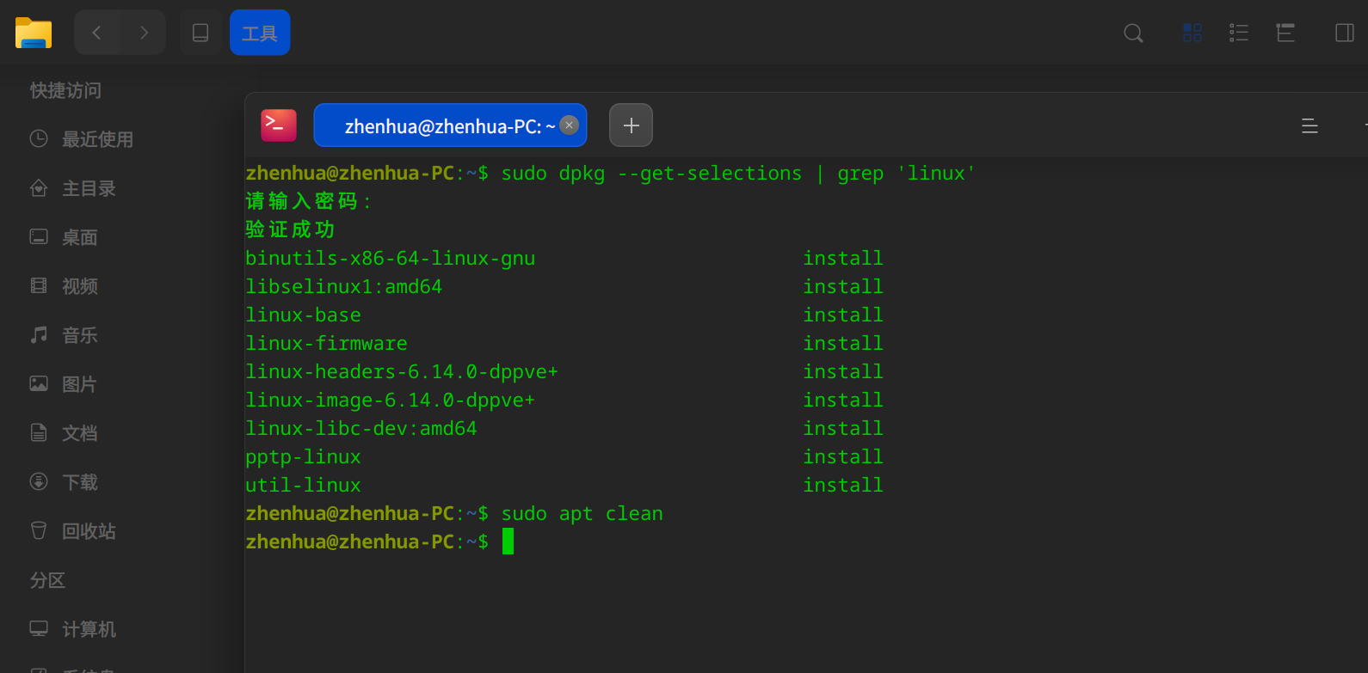The image size is (1368, 673).
Task: Switch to list view mode
Action: pyautogui.click(x=1239, y=33)
